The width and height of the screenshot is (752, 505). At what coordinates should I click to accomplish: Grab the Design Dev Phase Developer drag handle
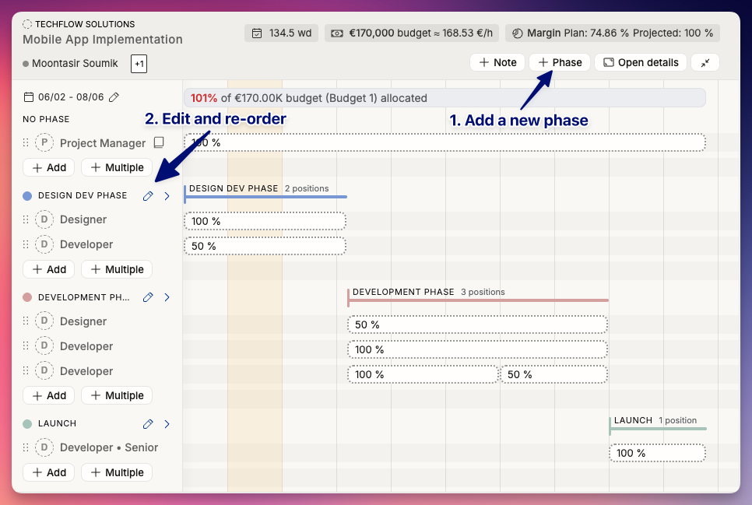26,244
